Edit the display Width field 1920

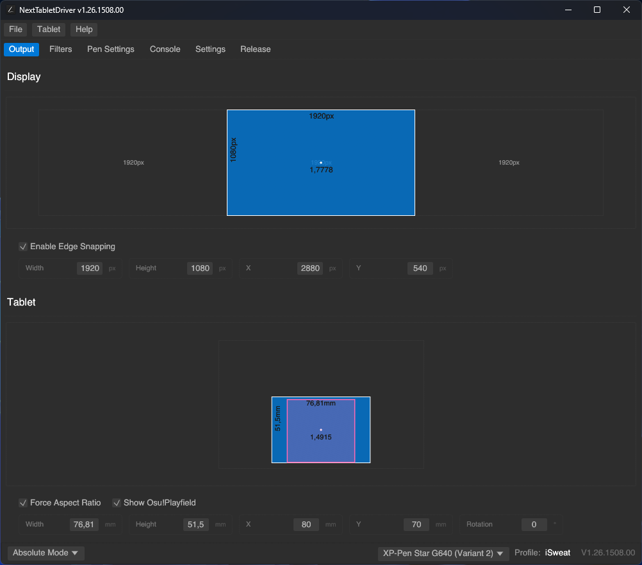(x=90, y=268)
